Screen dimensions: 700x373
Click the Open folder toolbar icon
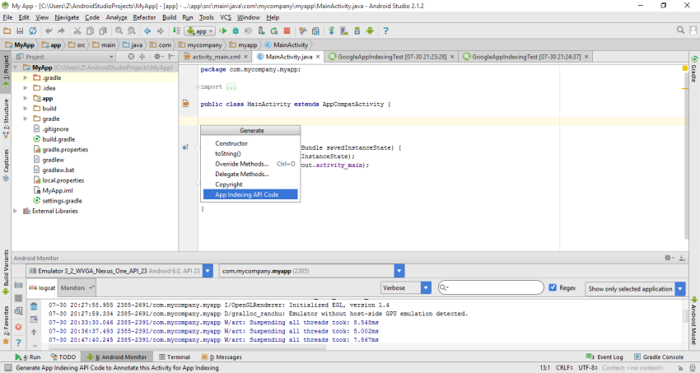[x=7, y=30]
